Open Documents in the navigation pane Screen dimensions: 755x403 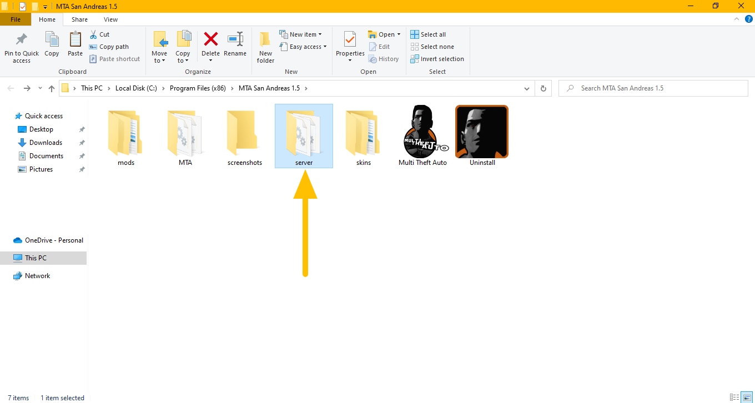46,156
